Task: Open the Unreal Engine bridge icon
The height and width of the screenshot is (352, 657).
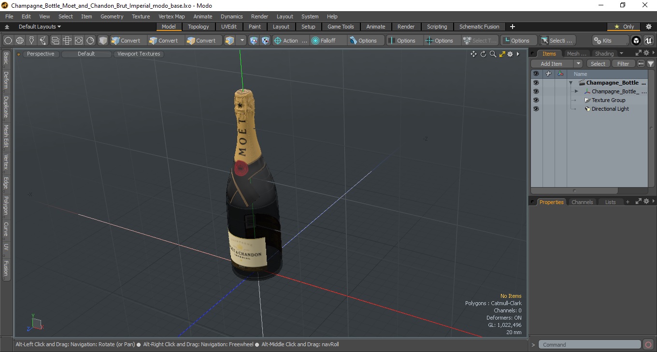Action: click(x=648, y=41)
